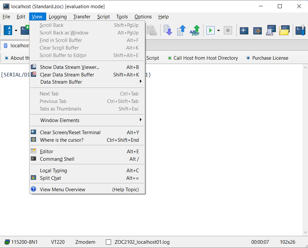Click the Run Script play icon
This screenshot has height=248, width=308.
click(x=210, y=30)
